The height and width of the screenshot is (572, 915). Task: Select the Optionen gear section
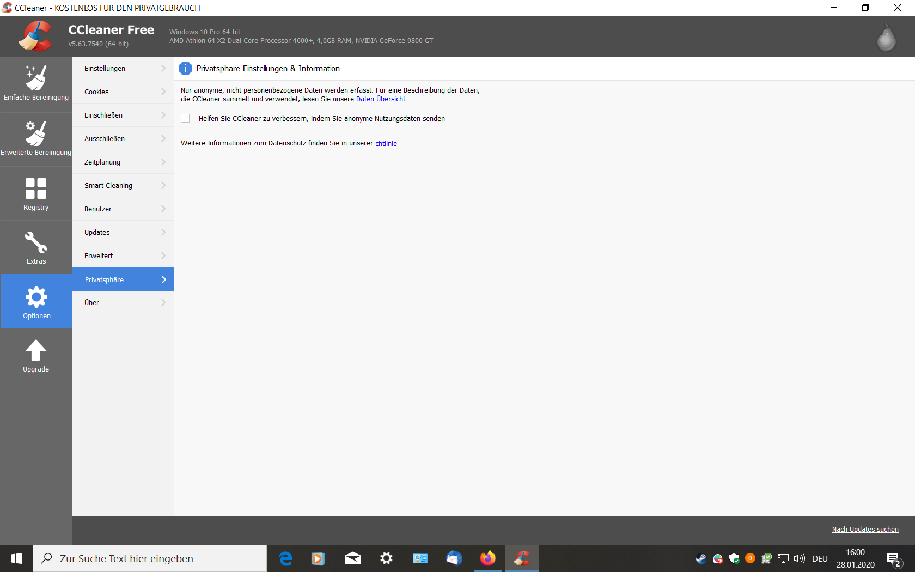click(x=36, y=301)
